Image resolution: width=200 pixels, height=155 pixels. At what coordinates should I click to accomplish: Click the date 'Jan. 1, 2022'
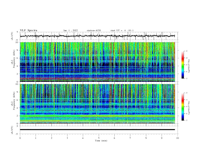point(70,30)
